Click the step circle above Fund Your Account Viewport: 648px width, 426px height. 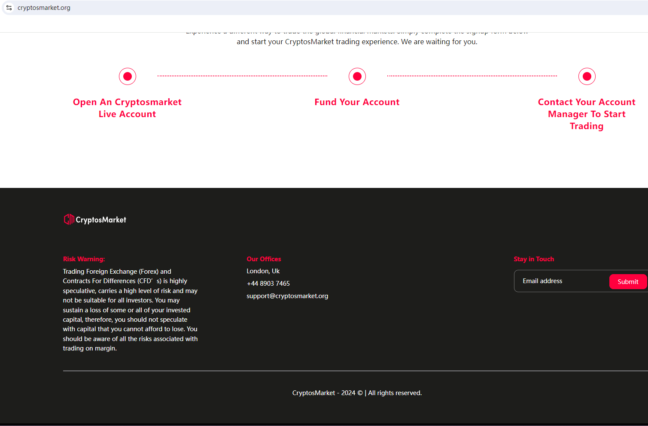pyautogui.click(x=357, y=76)
